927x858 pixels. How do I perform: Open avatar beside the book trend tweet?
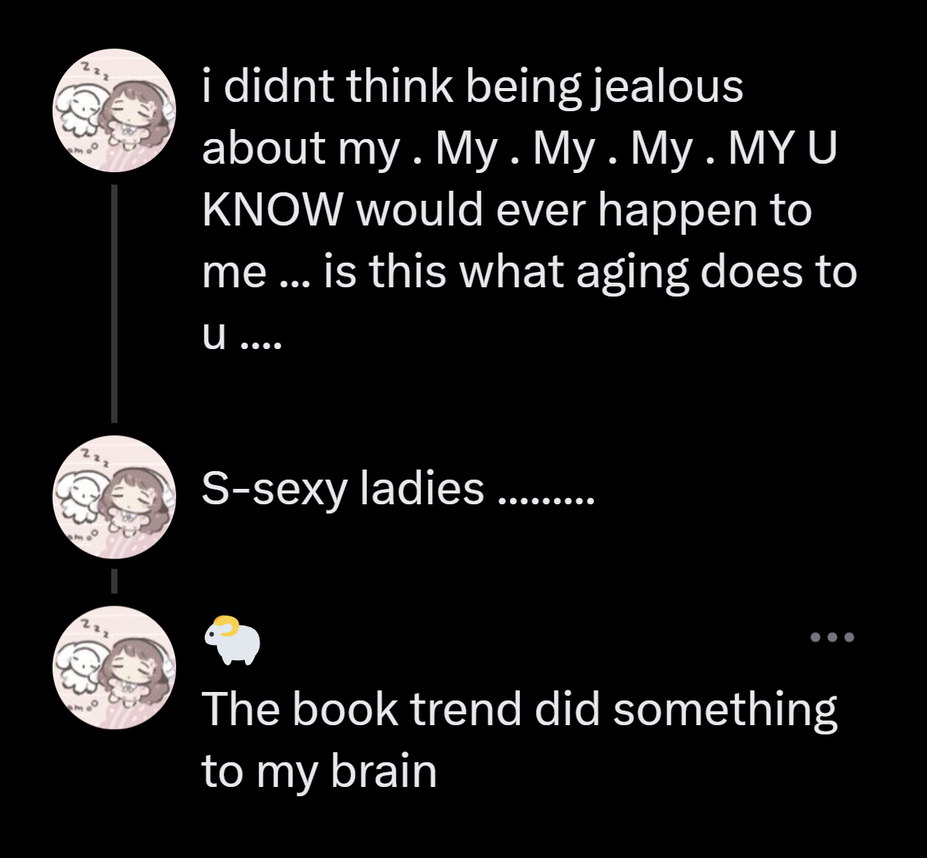114,666
